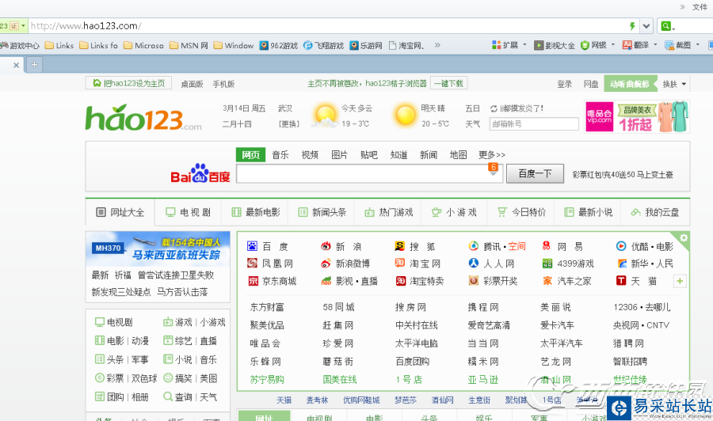Screen dimensions: 713x421
Task: Click [更换] to change city
Action: pyautogui.click(x=289, y=124)
